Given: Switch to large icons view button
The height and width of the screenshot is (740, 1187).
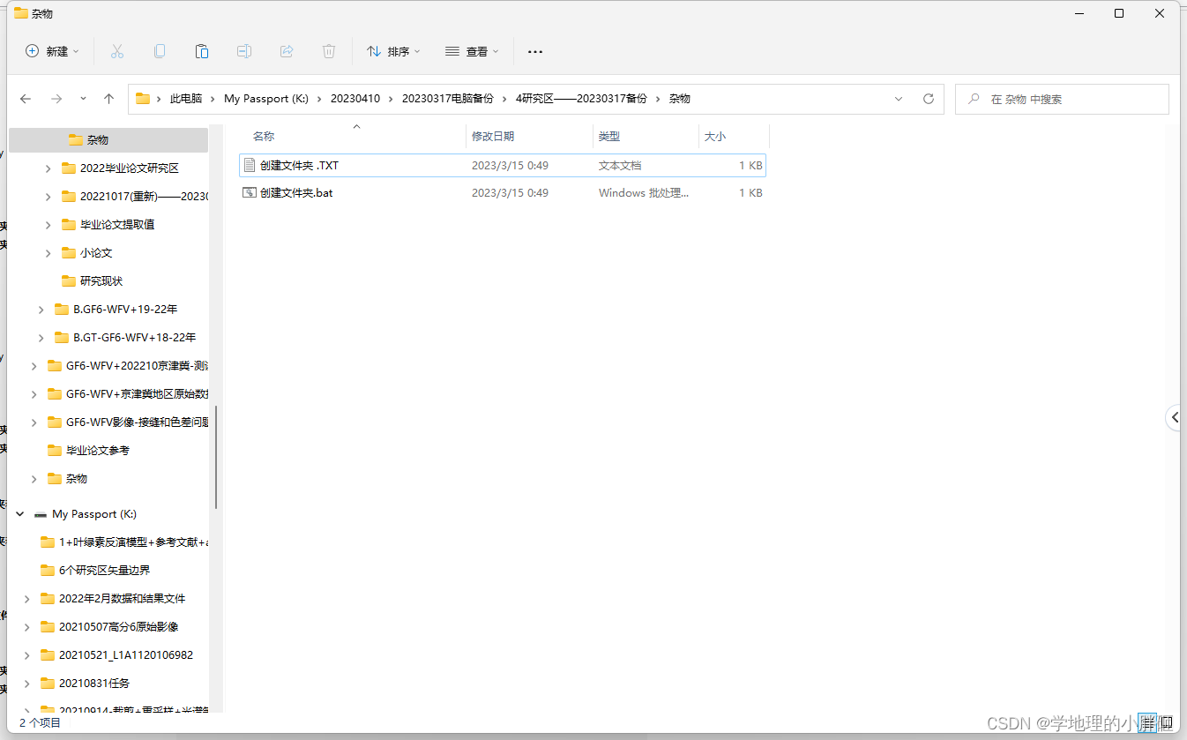Looking at the screenshot, I should [x=1166, y=722].
